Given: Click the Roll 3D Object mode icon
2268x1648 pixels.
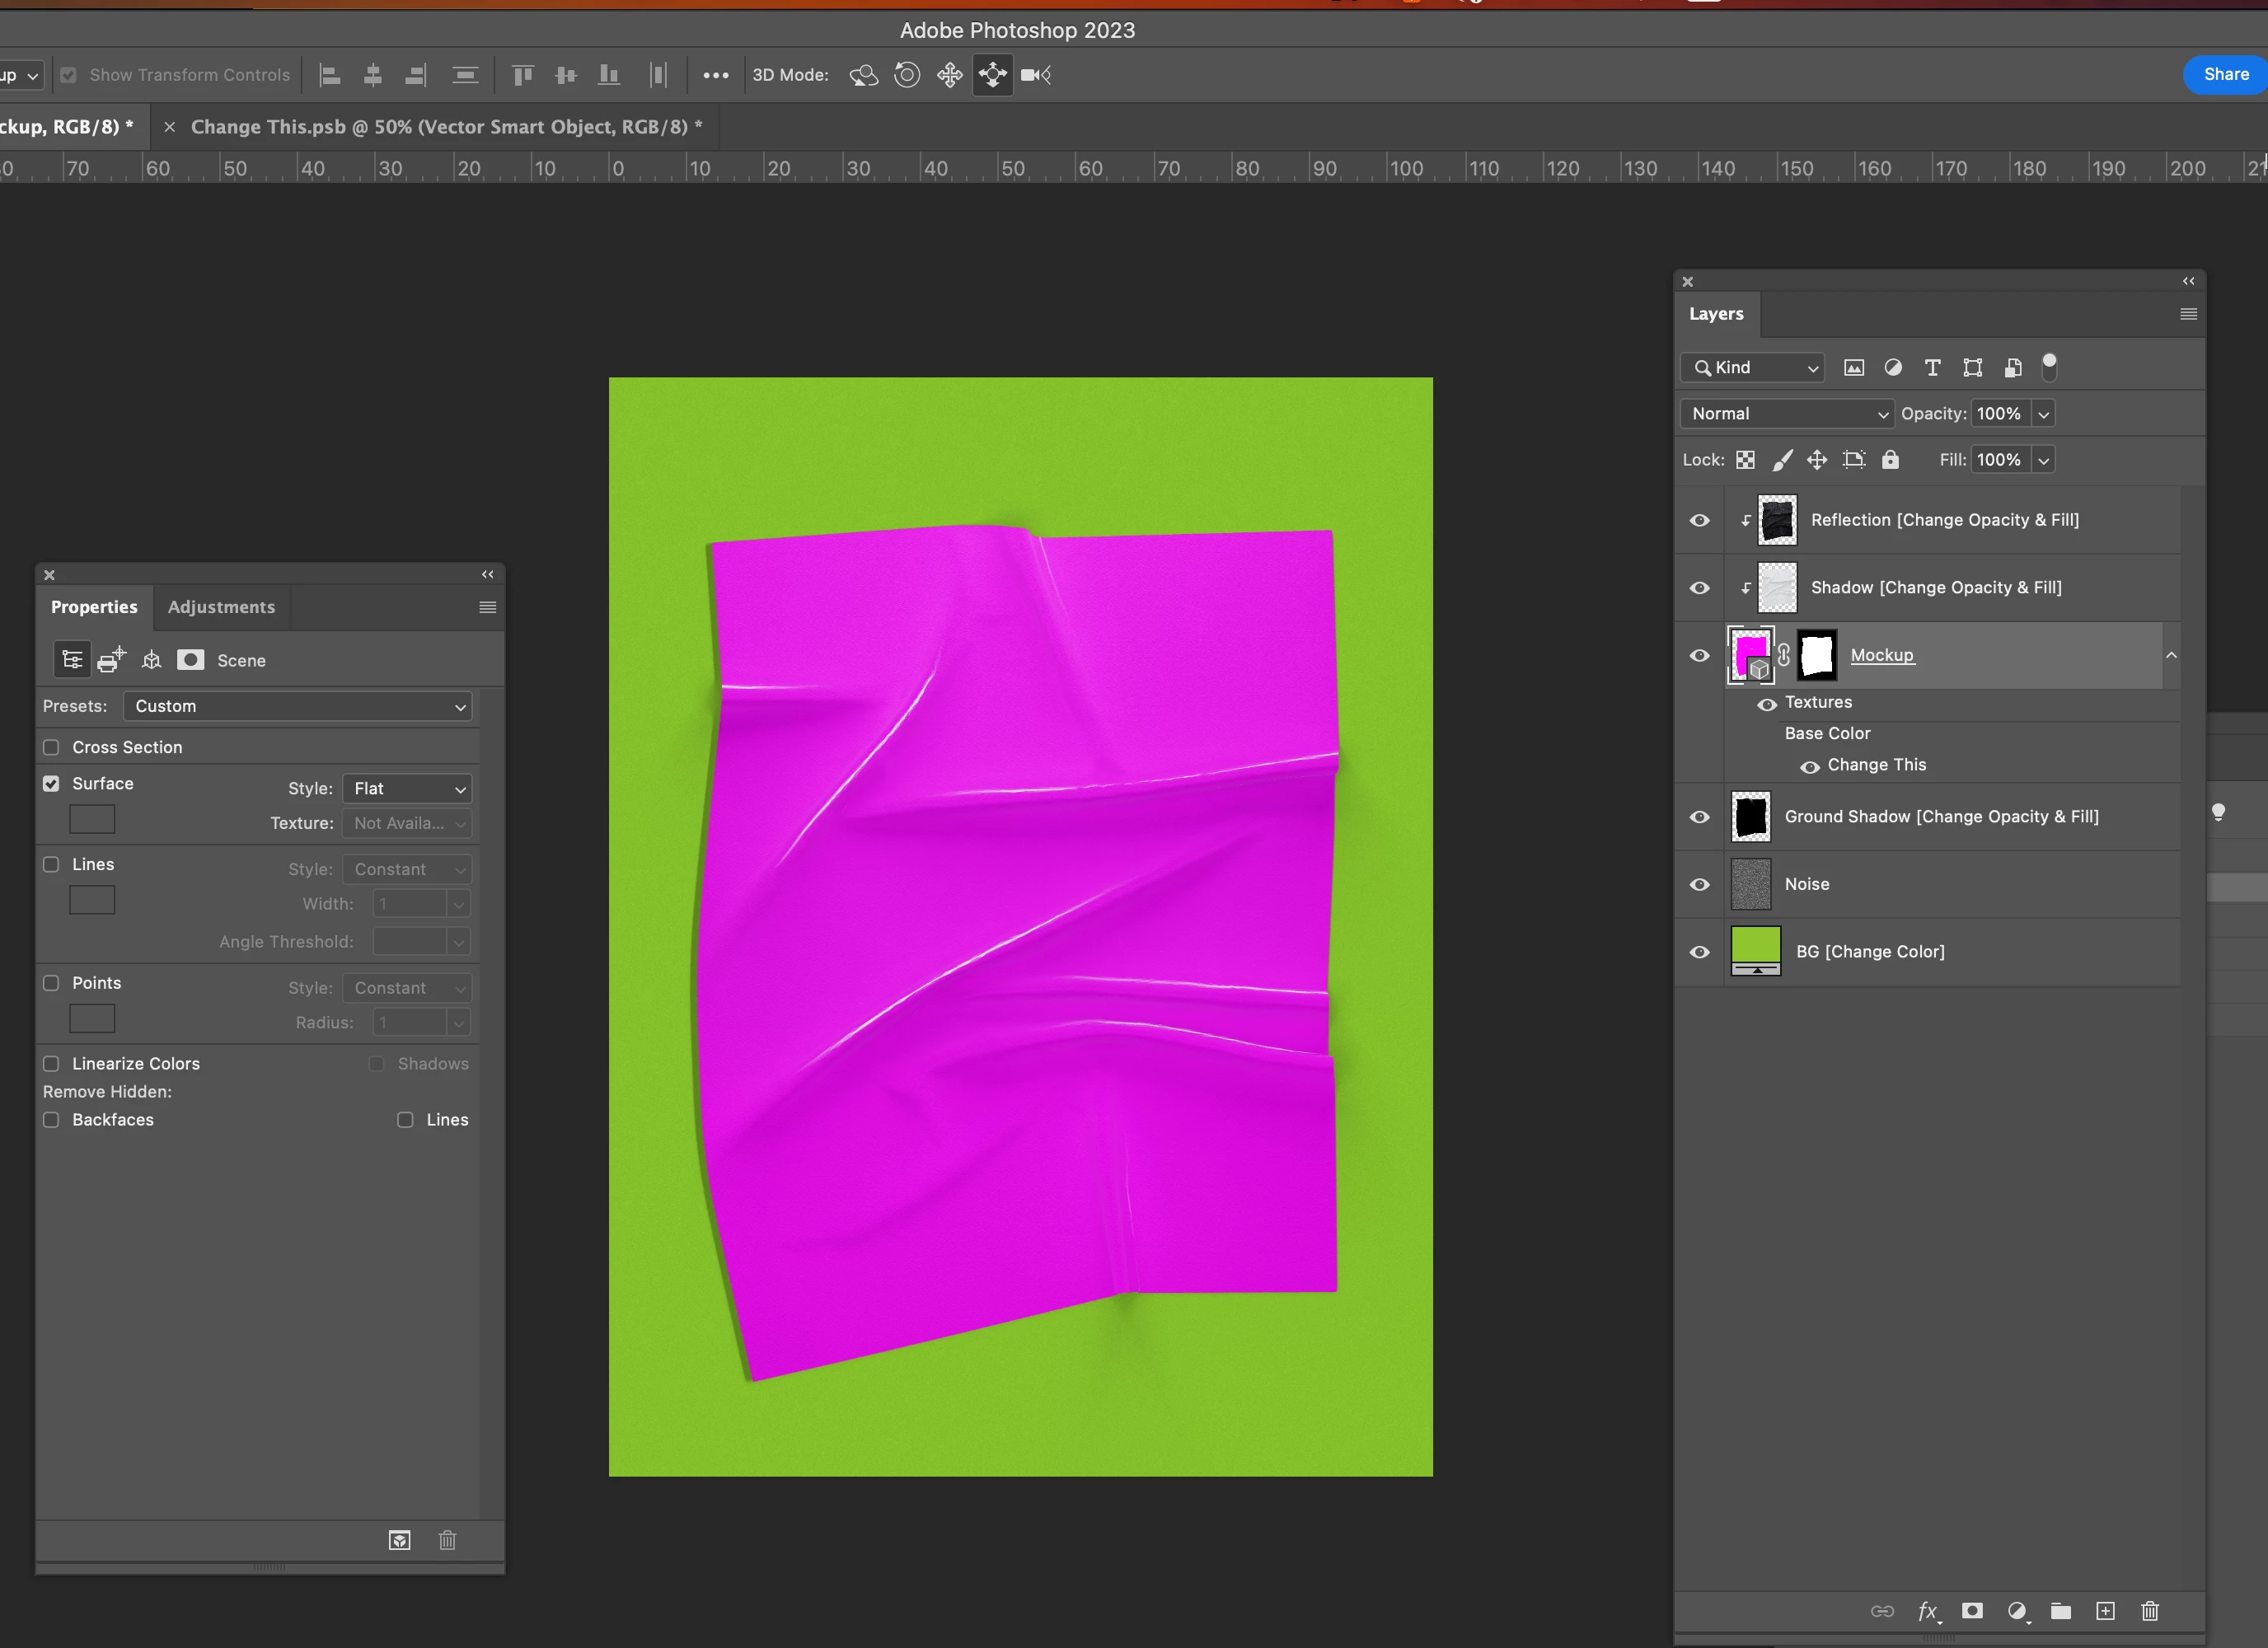Looking at the screenshot, I should tap(907, 75).
